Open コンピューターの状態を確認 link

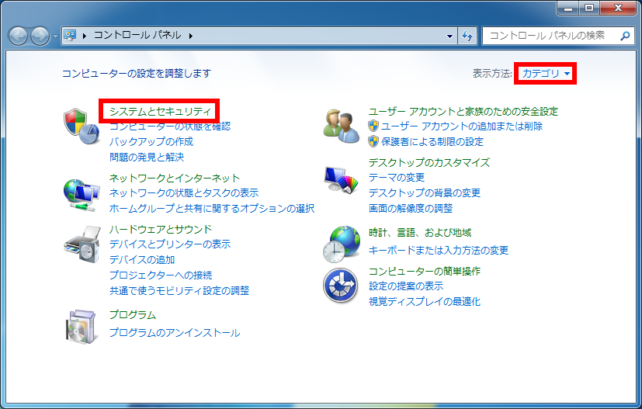pyautogui.click(x=170, y=126)
